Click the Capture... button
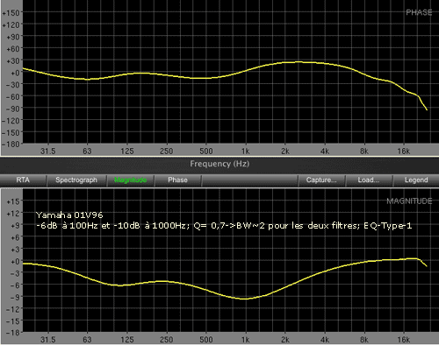 point(321,180)
